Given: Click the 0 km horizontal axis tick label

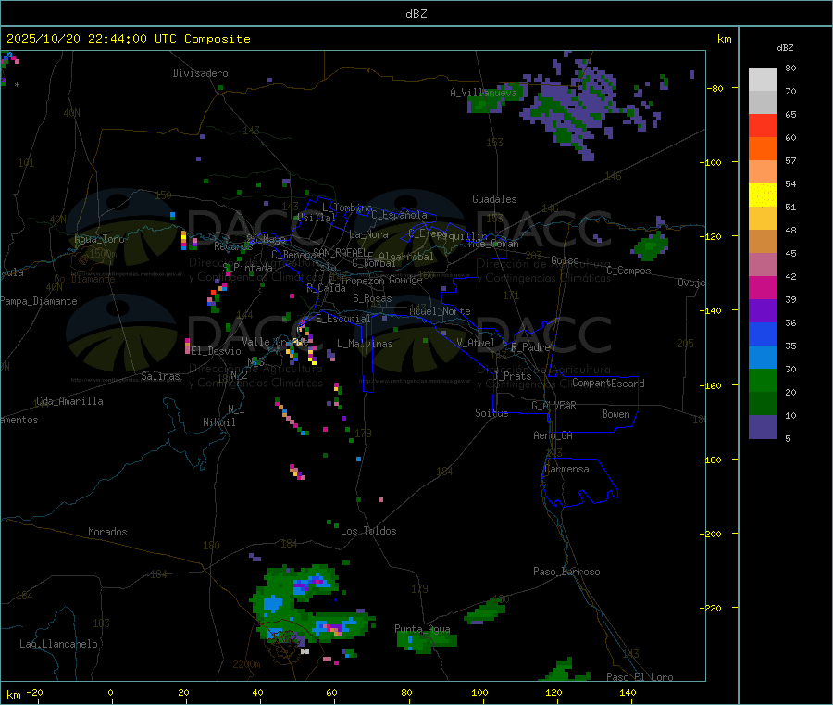Looking at the screenshot, I should 110,692.
